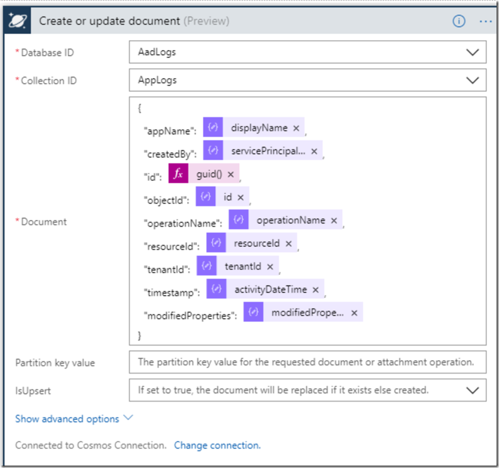The image size is (499, 468).
Task: Remove the displayName token with its X
Action: pos(296,128)
